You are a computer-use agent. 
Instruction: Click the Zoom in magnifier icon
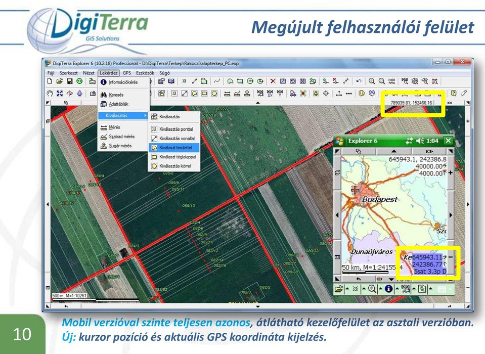[372, 81]
